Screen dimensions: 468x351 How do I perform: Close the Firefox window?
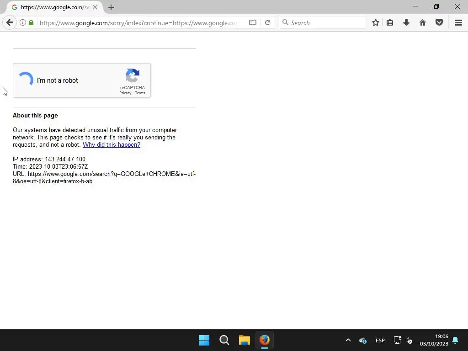(x=457, y=6)
